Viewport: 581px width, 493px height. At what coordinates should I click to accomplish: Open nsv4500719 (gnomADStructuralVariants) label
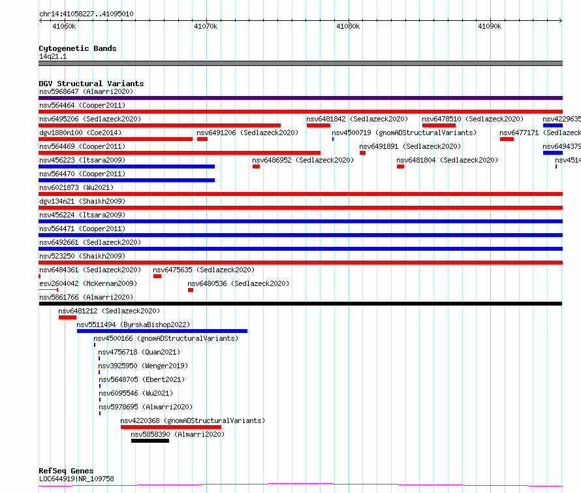(404, 133)
